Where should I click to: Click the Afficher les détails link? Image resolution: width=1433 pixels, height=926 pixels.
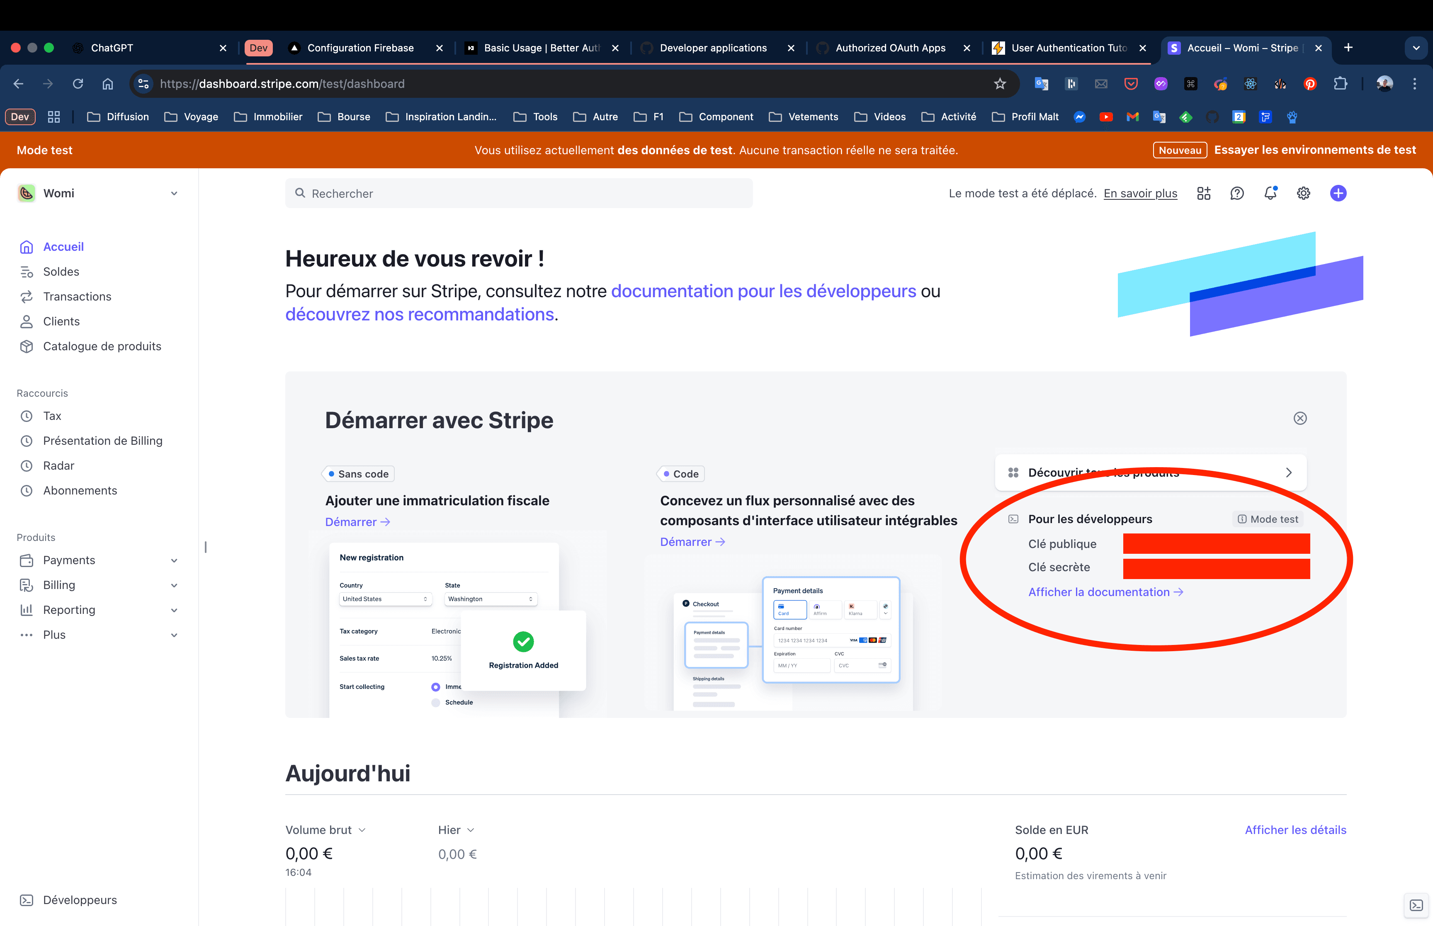[x=1295, y=830]
